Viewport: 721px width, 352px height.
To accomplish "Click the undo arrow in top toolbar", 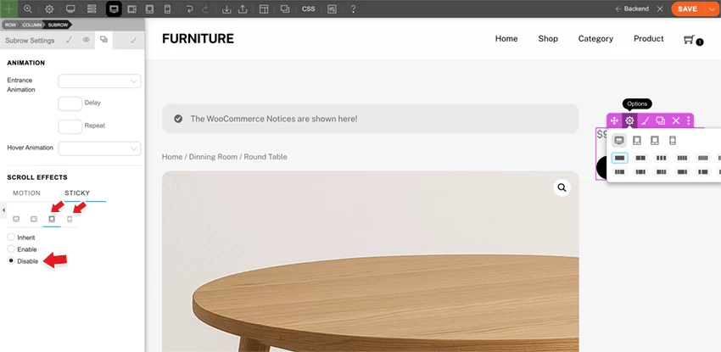I will point(189,8).
